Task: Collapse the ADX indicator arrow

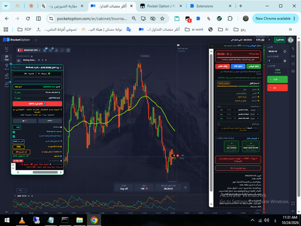Action: (x=15, y=196)
